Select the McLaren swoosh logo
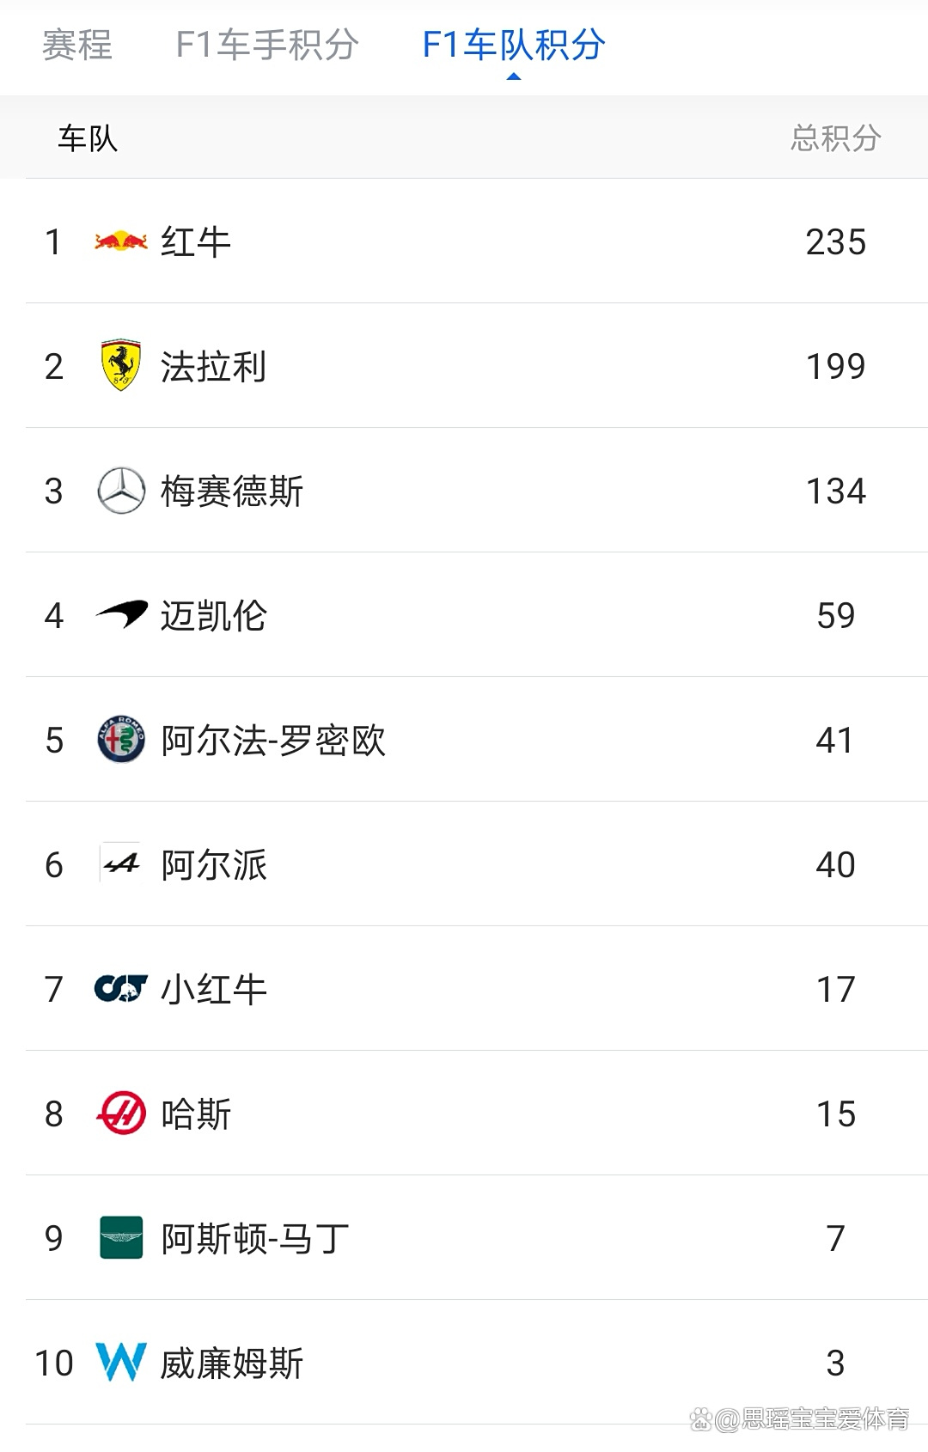The height and width of the screenshot is (1452, 928). 119,615
